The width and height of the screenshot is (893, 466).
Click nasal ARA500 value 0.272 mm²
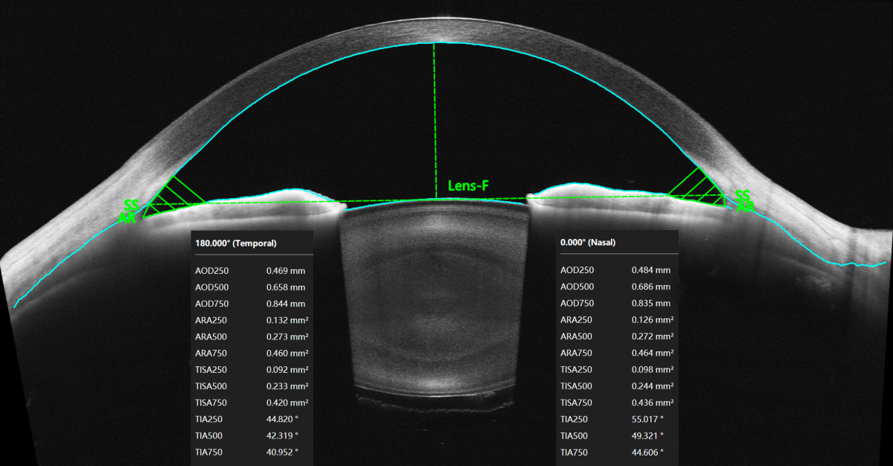(653, 336)
